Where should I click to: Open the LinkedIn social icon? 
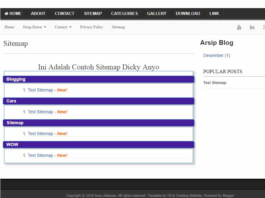pyautogui.click(x=252, y=27)
